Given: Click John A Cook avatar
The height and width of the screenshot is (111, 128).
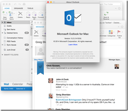Looking at the screenshot, I should (51, 81).
